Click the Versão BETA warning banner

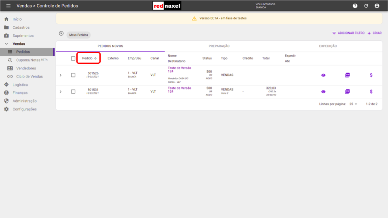tap(219, 18)
